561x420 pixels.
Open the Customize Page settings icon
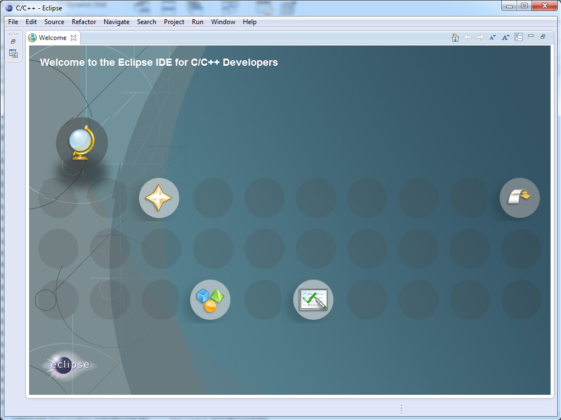(x=518, y=37)
